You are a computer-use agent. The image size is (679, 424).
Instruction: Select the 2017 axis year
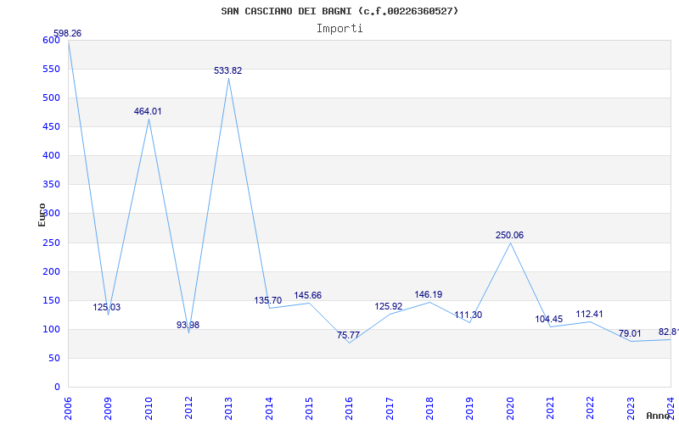[x=390, y=409]
